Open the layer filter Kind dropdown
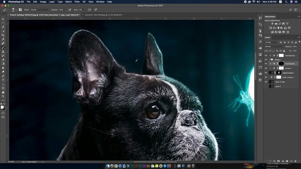 271,42
